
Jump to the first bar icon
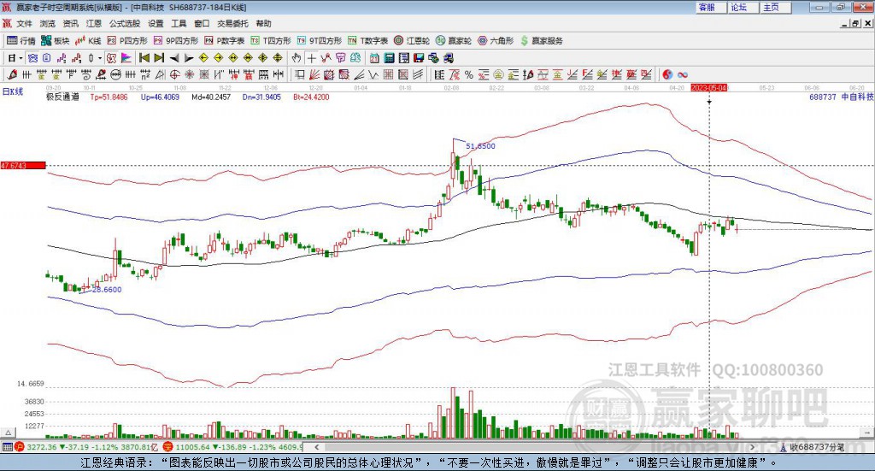tap(144, 58)
